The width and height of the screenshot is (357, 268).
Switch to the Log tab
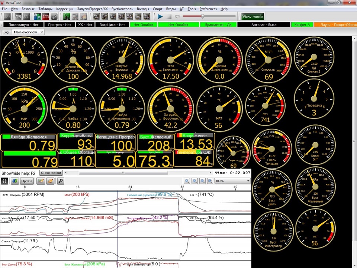[x=6, y=32]
